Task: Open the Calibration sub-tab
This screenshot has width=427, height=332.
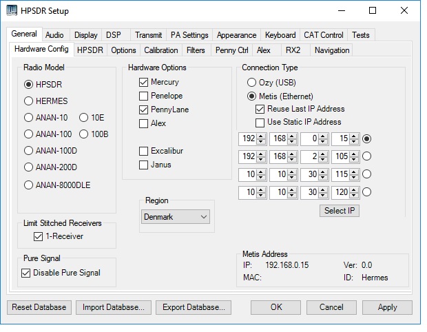Action: [161, 50]
